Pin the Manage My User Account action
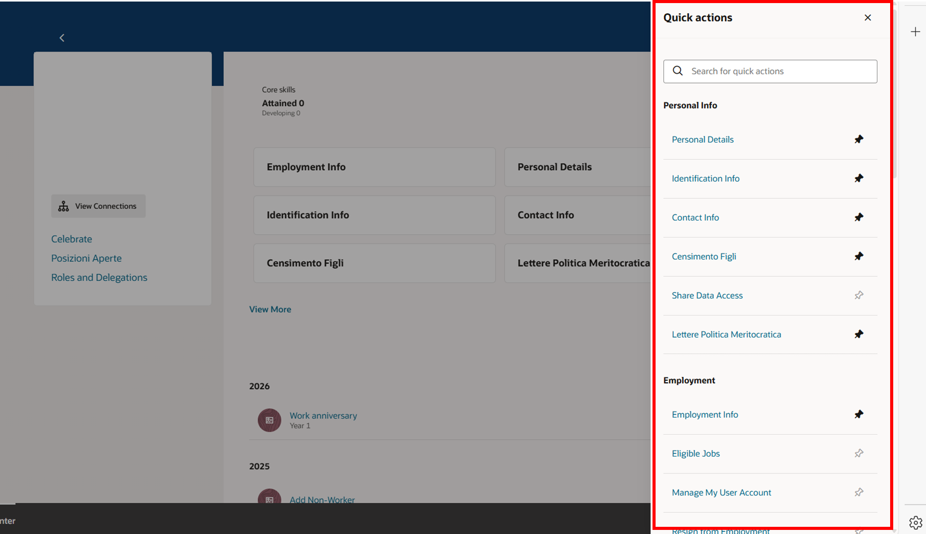 pyautogui.click(x=859, y=492)
